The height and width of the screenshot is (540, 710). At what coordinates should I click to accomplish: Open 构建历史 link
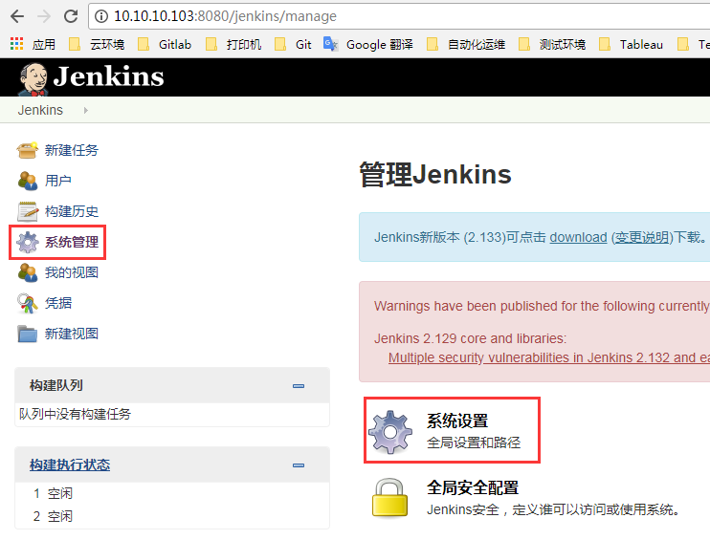[72, 211]
